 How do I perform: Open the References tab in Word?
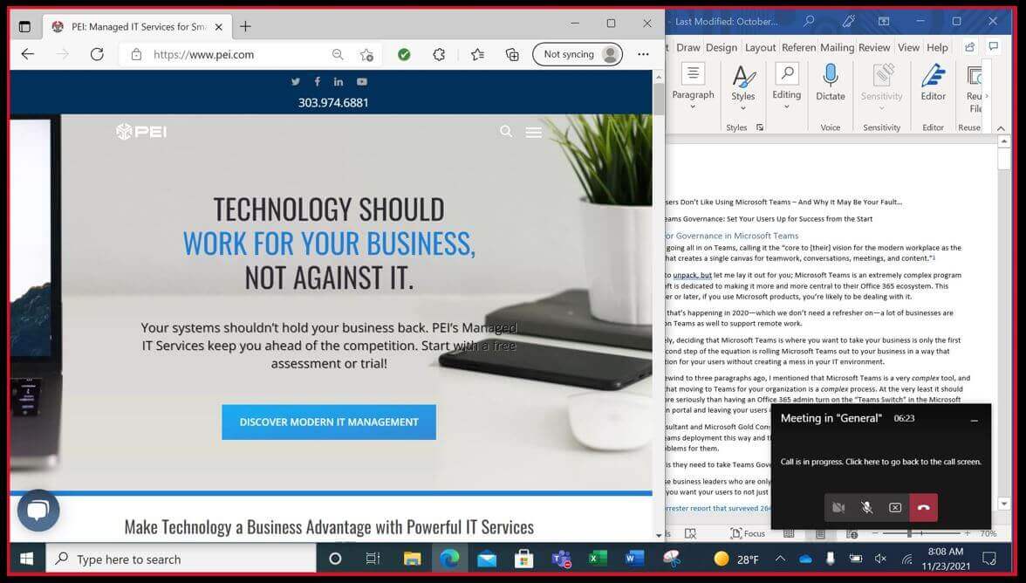(x=798, y=48)
